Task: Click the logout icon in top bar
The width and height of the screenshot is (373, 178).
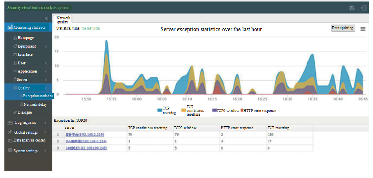Action: (x=364, y=8)
